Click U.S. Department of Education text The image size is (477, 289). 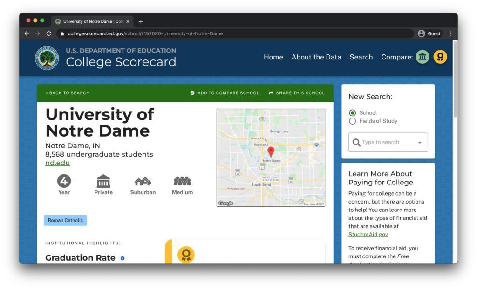pyautogui.click(x=121, y=50)
